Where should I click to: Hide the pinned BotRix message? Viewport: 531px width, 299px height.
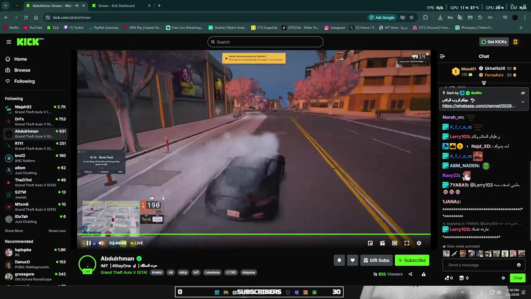click(x=523, y=93)
